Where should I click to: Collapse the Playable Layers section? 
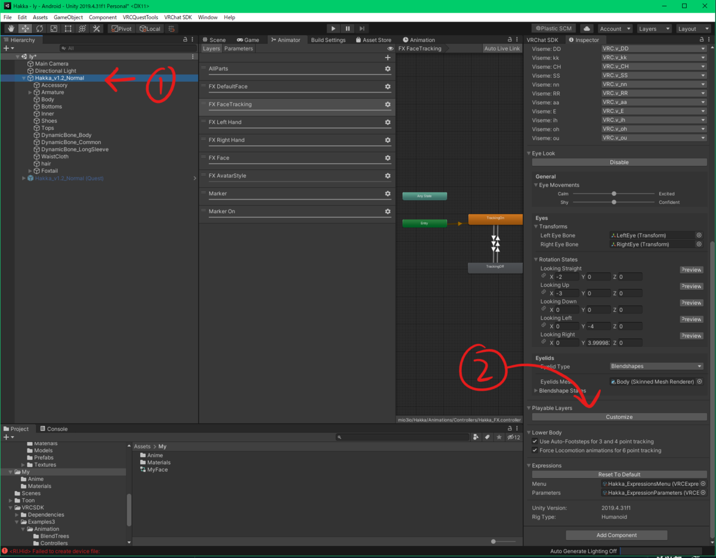tap(529, 408)
